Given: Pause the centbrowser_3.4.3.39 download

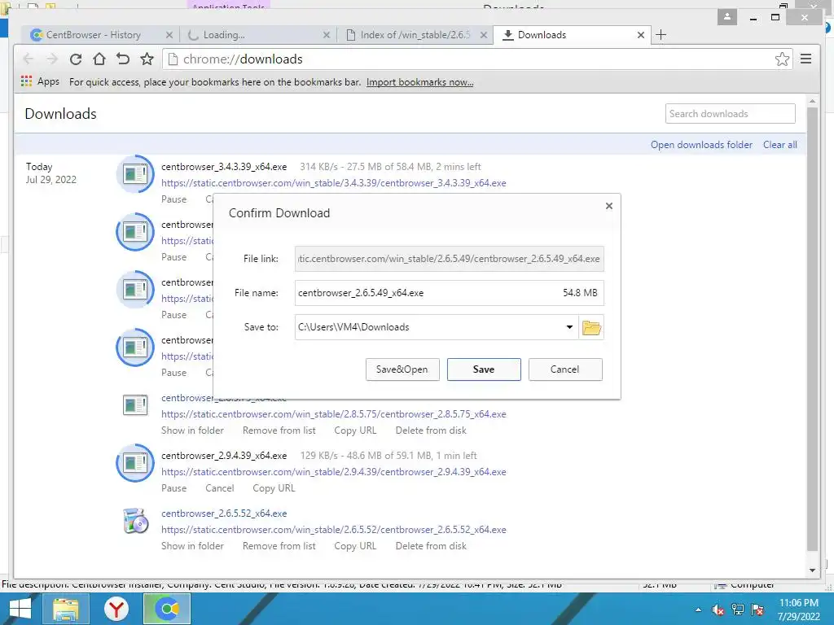Looking at the screenshot, I should (174, 199).
